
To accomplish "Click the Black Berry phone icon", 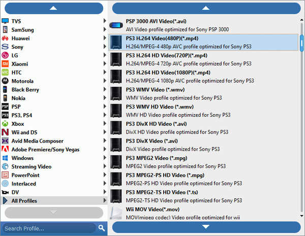I will tap(5, 89).
